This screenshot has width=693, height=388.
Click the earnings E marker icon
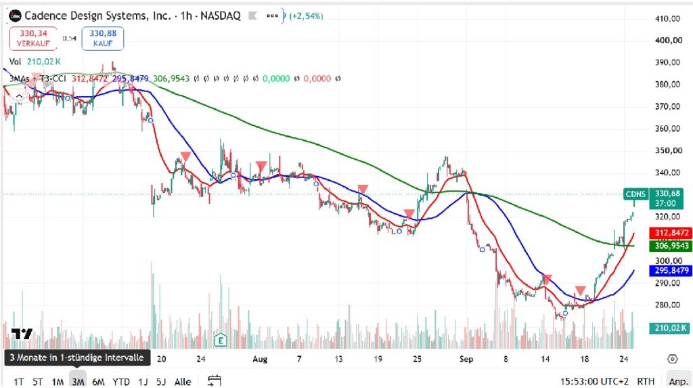pyautogui.click(x=220, y=340)
